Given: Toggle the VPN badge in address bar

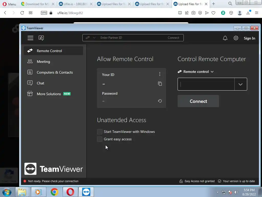Looking at the screenshot, I should [x=44, y=13].
